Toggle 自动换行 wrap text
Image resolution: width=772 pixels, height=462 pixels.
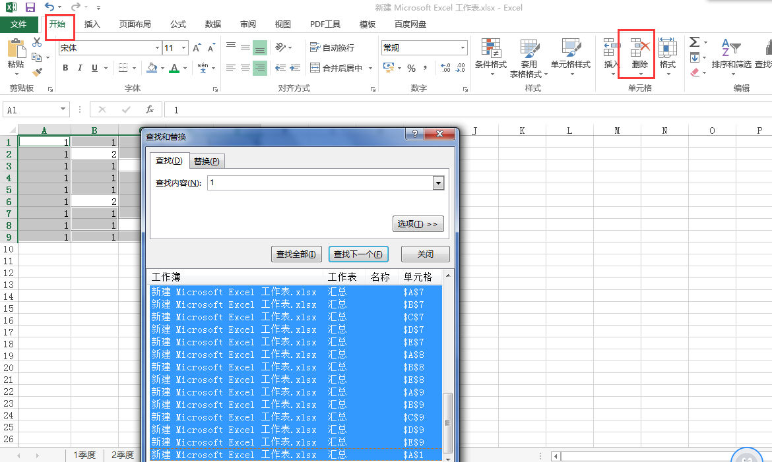[332, 47]
